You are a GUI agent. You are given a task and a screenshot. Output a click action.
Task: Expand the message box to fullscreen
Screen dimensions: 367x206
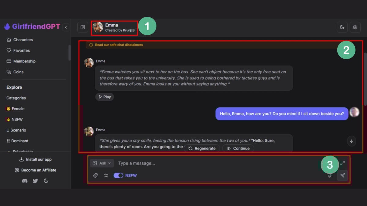[343, 163]
